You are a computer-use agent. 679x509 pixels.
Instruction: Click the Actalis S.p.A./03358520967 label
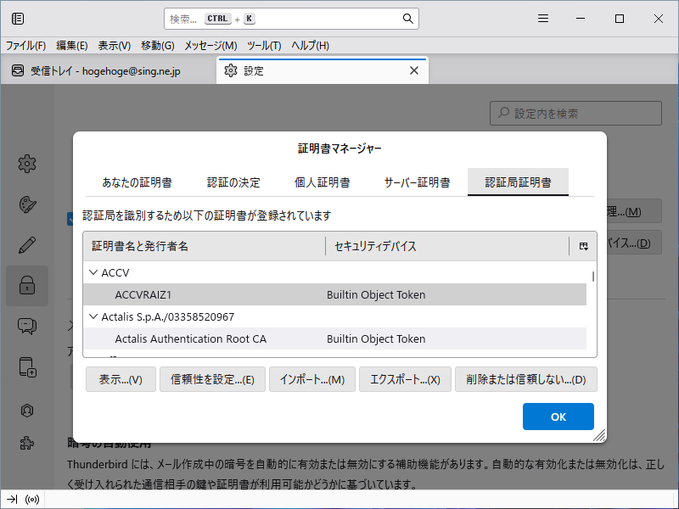click(167, 316)
